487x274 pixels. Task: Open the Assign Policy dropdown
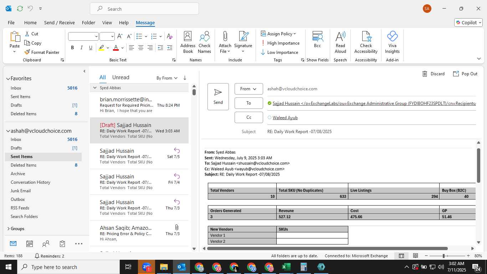278,34
